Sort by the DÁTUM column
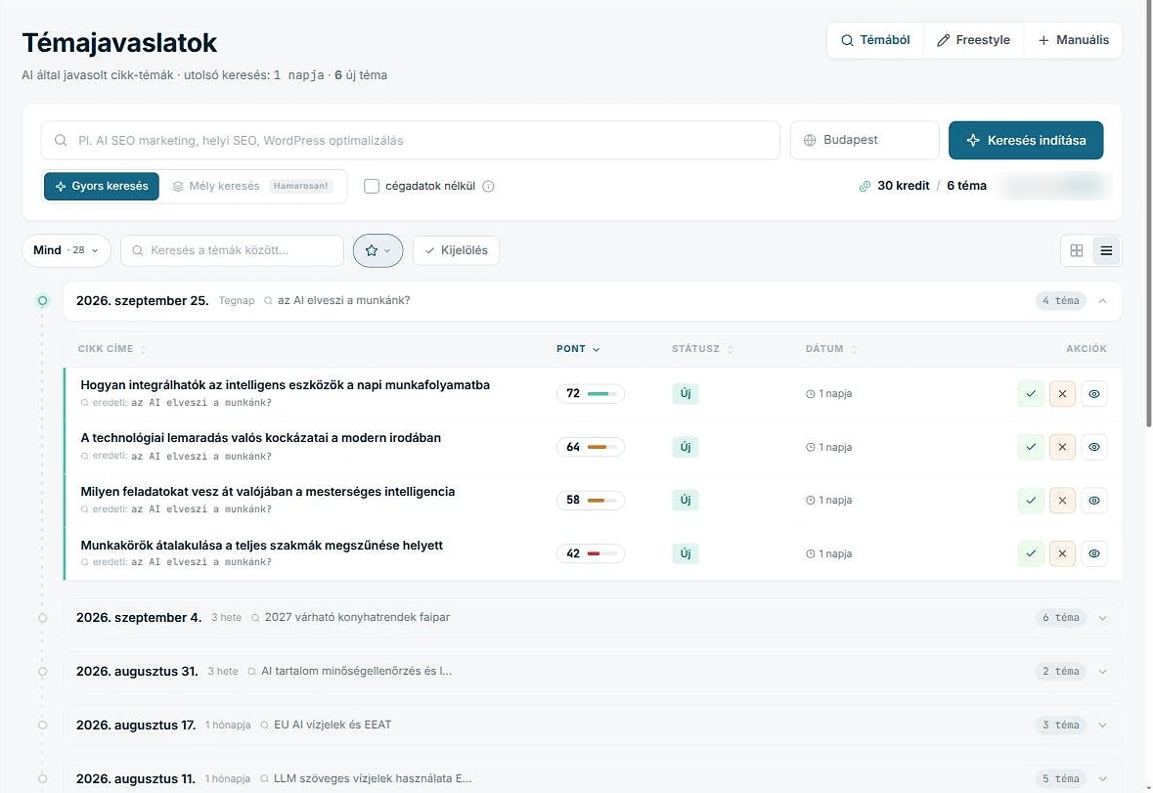This screenshot has height=793, width=1153. [x=831, y=349]
